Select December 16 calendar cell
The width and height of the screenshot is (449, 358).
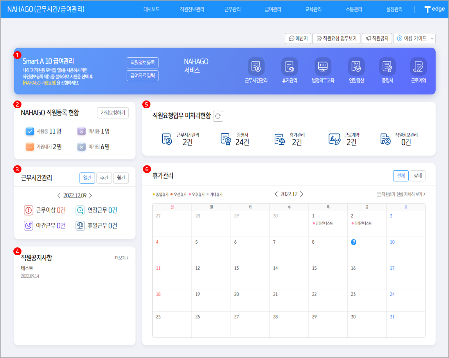pos(367,276)
